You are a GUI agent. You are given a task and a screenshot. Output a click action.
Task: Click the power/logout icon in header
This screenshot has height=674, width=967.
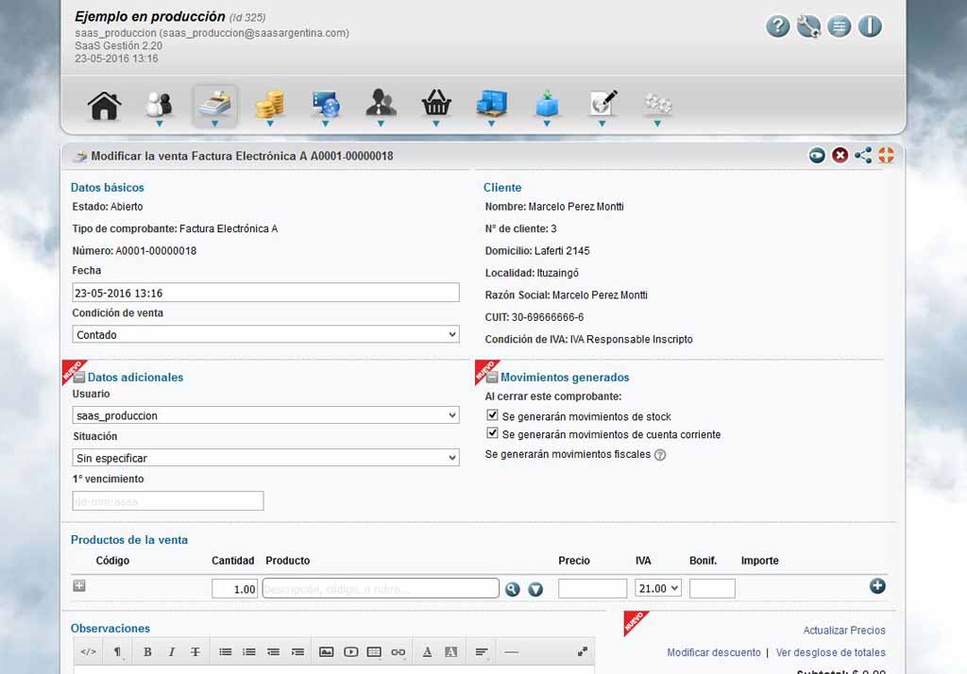click(x=870, y=26)
